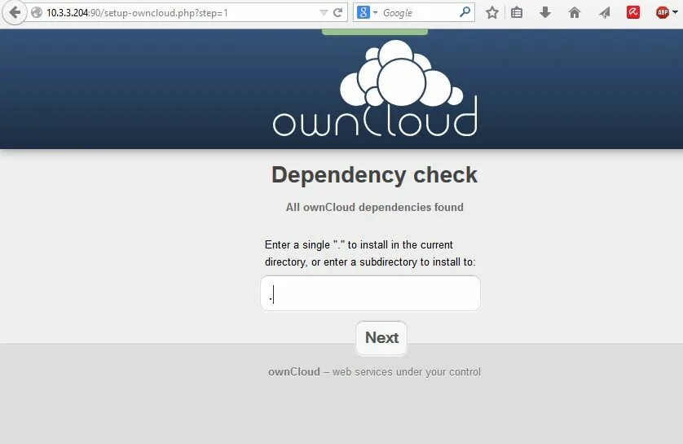683x444 pixels.
Task: Open the downloads arrow icon
Action: [x=545, y=12]
